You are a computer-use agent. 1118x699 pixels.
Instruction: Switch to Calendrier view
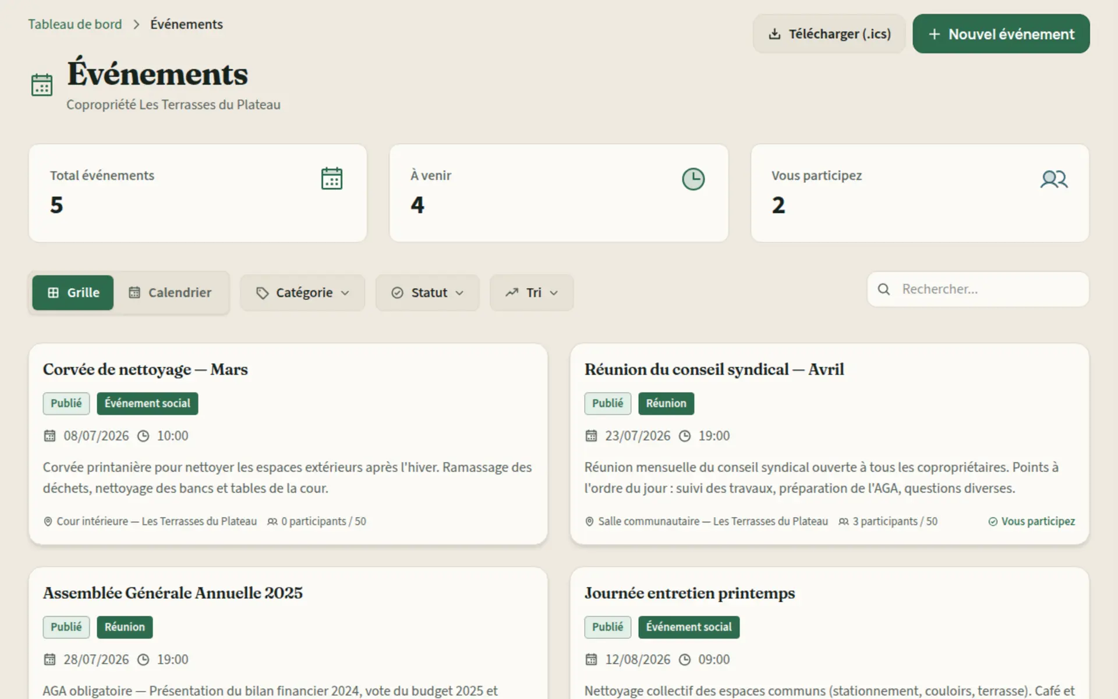pos(170,292)
